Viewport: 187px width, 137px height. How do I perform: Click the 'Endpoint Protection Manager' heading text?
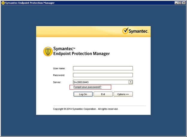[82, 54]
